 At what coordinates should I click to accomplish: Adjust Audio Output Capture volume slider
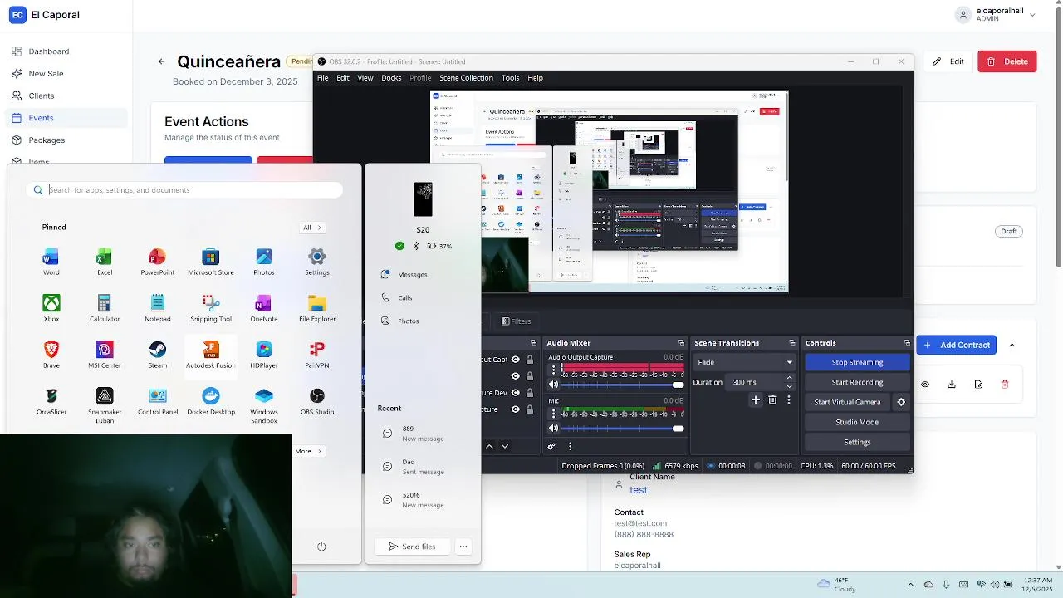(x=622, y=385)
